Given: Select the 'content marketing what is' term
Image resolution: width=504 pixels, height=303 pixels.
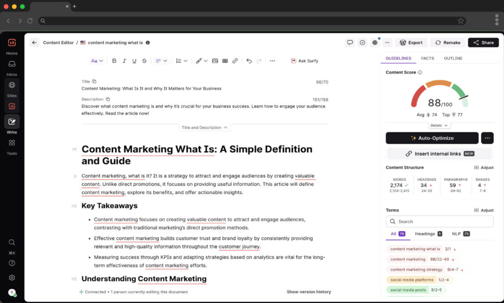Looking at the screenshot, I should pos(422,249).
